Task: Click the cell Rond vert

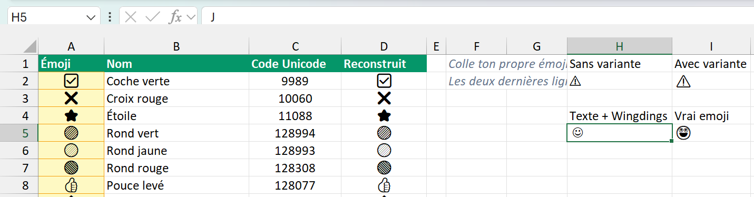Action: tap(177, 133)
